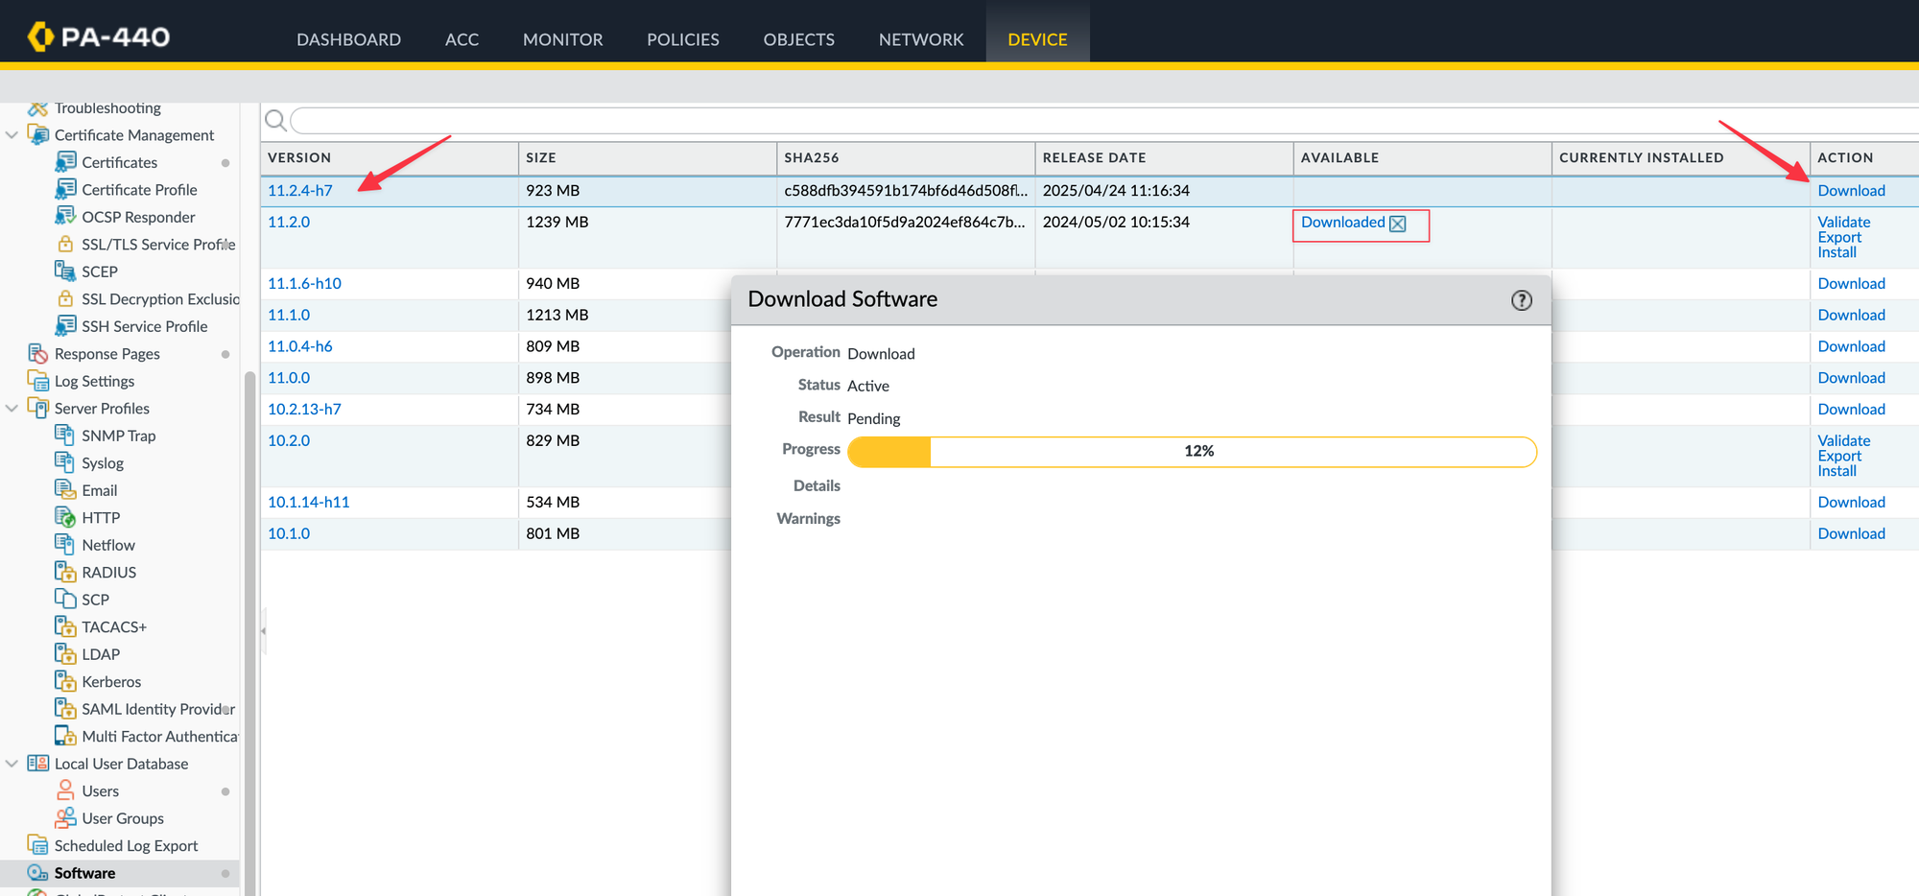The image size is (1919, 896).
Task: Click Export for version 10.2.0
Action: [x=1839, y=456]
